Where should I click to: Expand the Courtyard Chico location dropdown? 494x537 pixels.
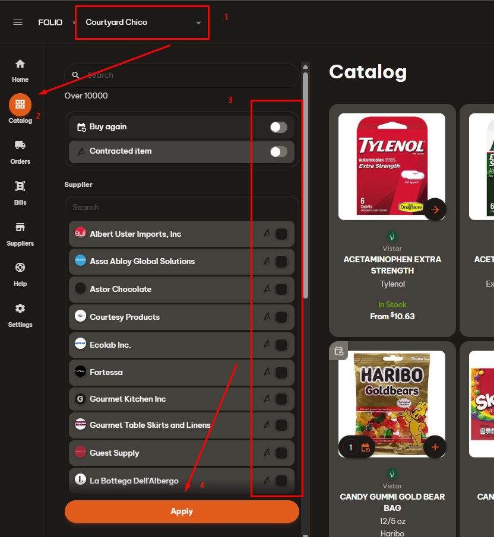point(199,23)
